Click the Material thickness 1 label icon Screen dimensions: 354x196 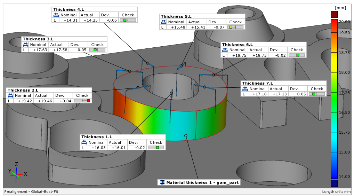162,182
